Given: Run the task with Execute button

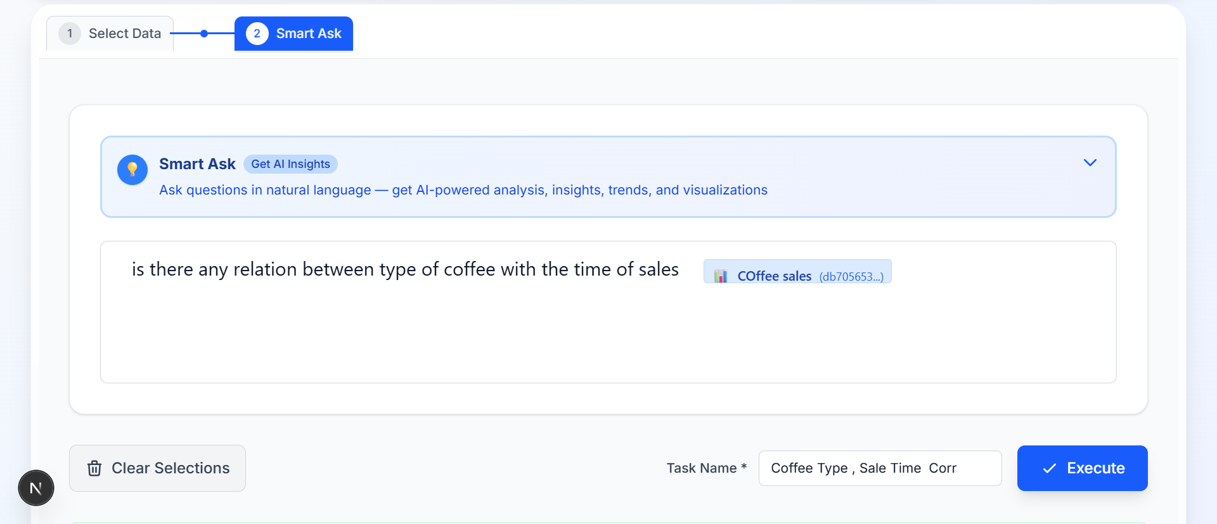Looking at the screenshot, I should tap(1082, 468).
